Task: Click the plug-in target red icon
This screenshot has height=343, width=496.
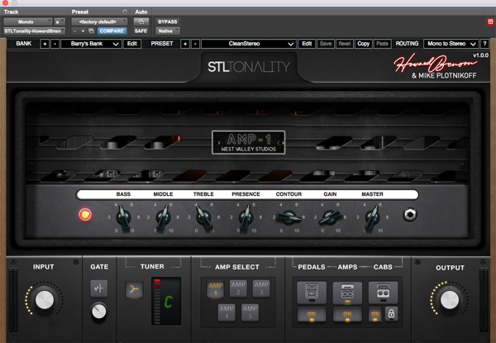Action: tap(490, 21)
